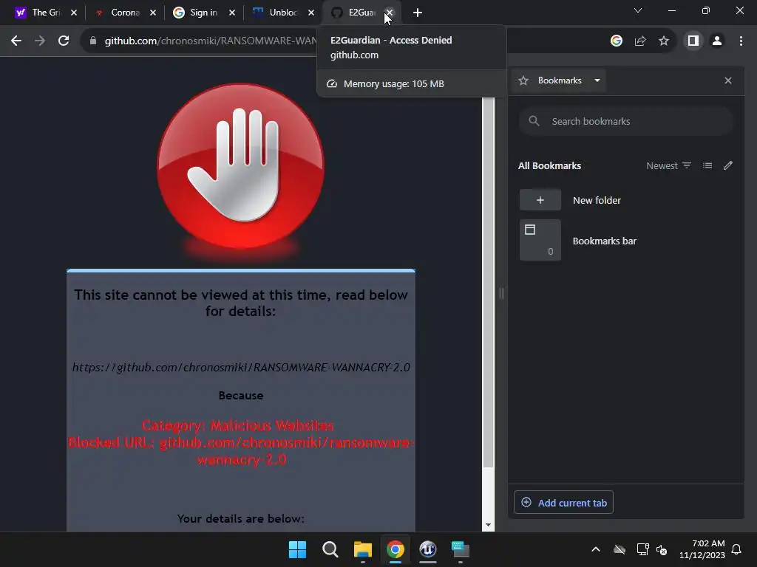Click the muted volume tray icon

click(x=662, y=549)
